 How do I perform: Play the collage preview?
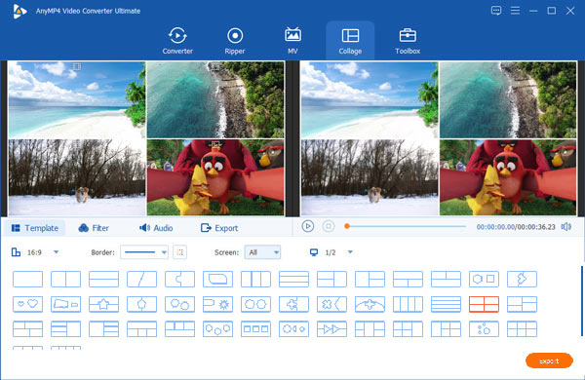coord(308,226)
